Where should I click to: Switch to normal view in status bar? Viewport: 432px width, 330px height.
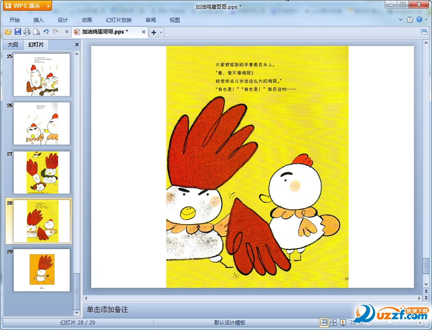point(324,322)
